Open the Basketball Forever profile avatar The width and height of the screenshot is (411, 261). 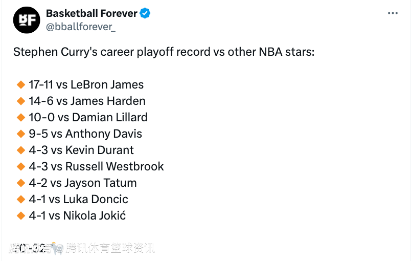(27, 20)
